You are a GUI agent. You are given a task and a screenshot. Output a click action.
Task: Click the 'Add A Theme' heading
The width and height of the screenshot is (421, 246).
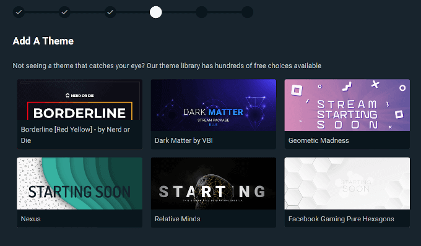tap(43, 41)
